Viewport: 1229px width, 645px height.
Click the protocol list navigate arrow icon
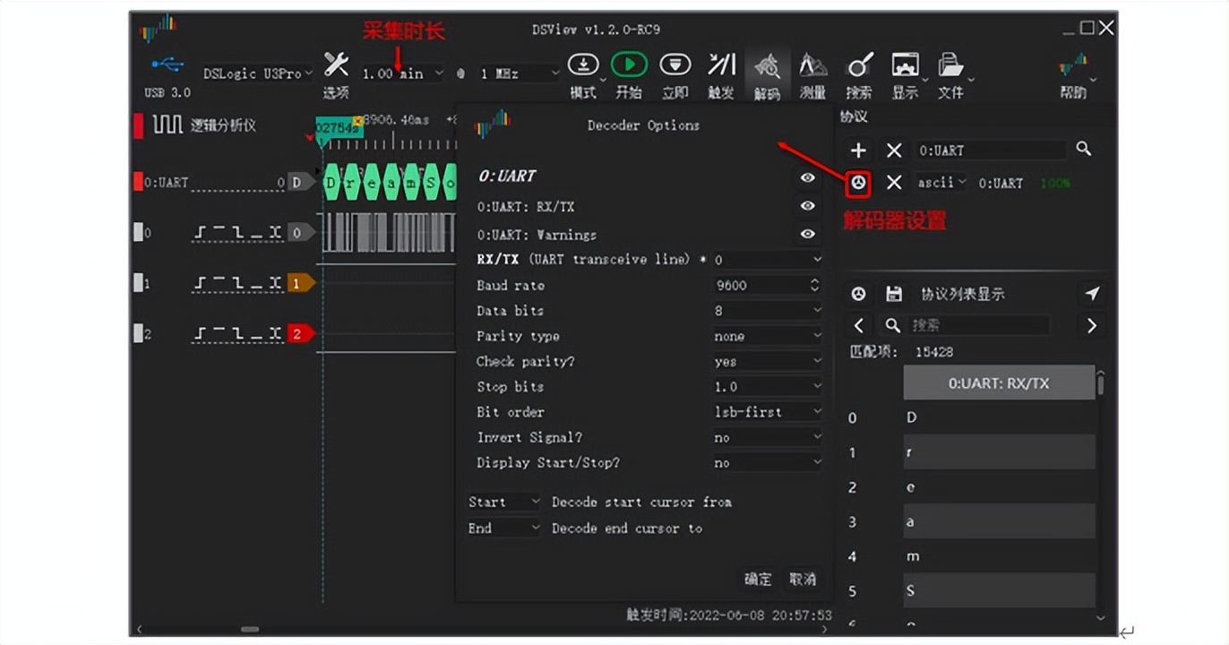1091,294
